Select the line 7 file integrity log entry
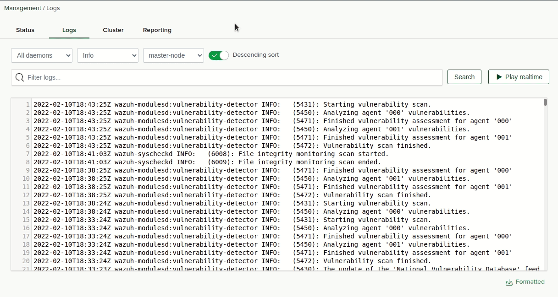The width and height of the screenshot is (558, 297). pos(206,154)
